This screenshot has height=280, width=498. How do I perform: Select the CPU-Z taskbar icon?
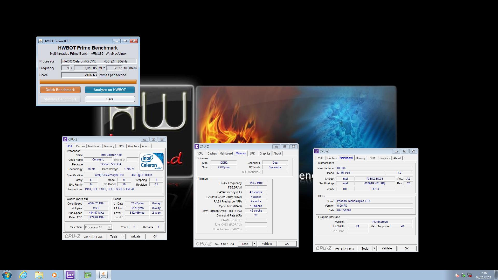(x=70, y=275)
